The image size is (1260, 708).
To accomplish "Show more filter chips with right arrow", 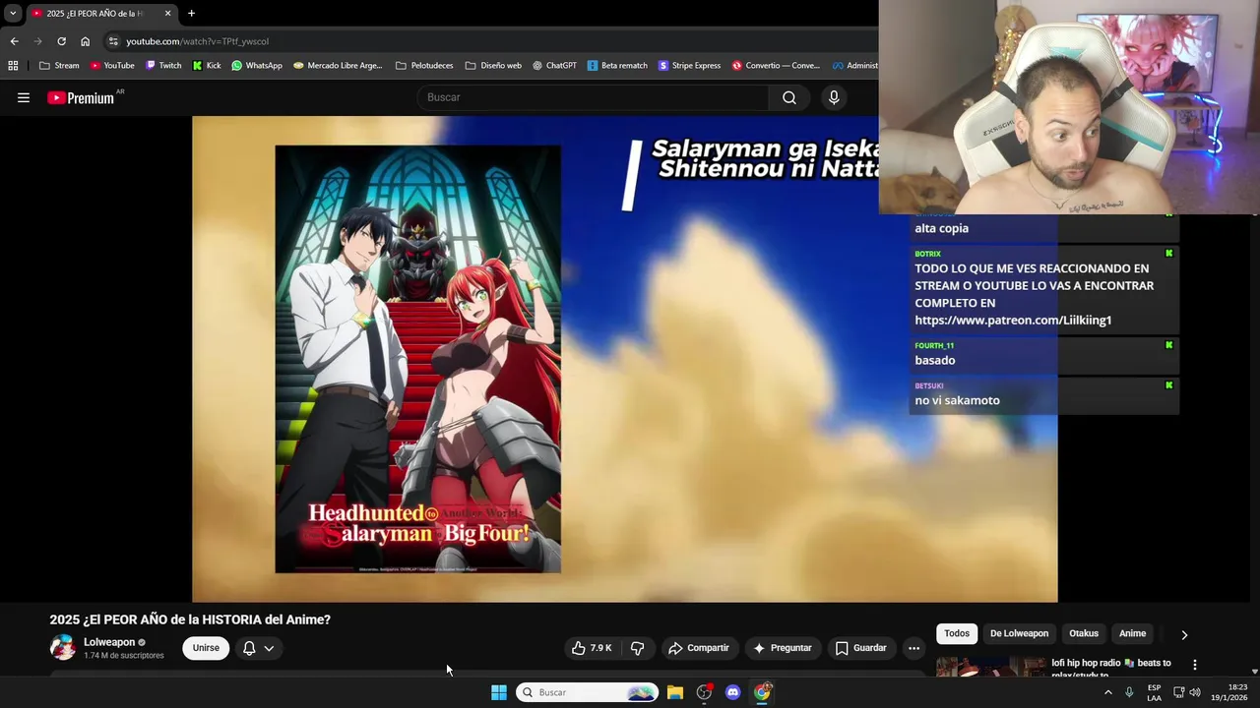I will (x=1184, y=634).
